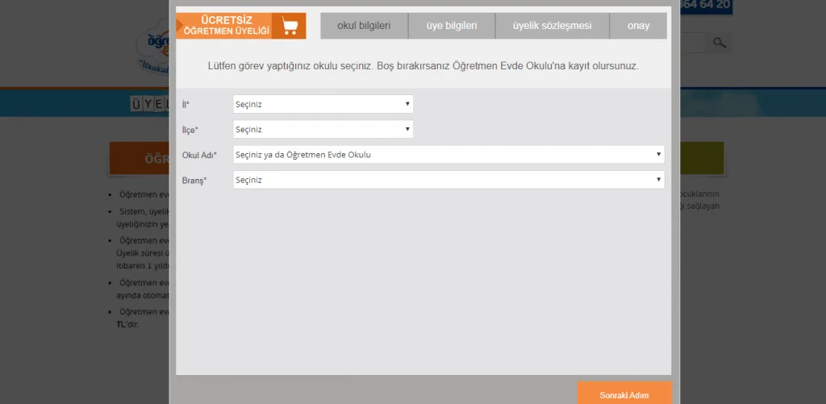Image resolution: width=826 pixels, height=404 pixels.
Task: Click the instruction text starting with Lütfen
Action: click(x=423, y=66)
